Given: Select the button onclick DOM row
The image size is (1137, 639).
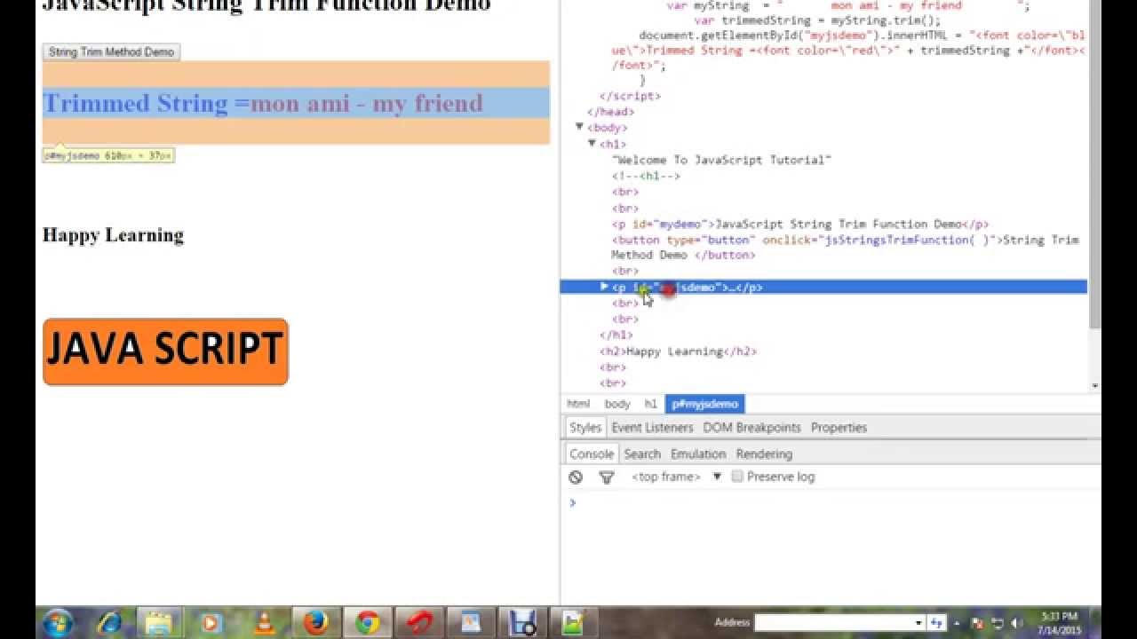Looking at the screenshot, I should click(845, 247).
